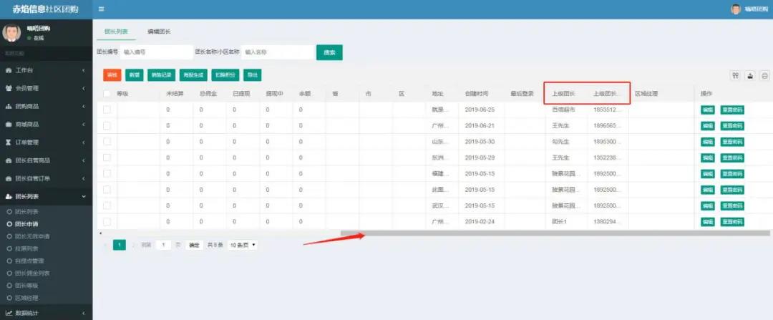The image size is (773, 320).
Task: Click the user avatar in top bar
Action: [x=735, y=9]
